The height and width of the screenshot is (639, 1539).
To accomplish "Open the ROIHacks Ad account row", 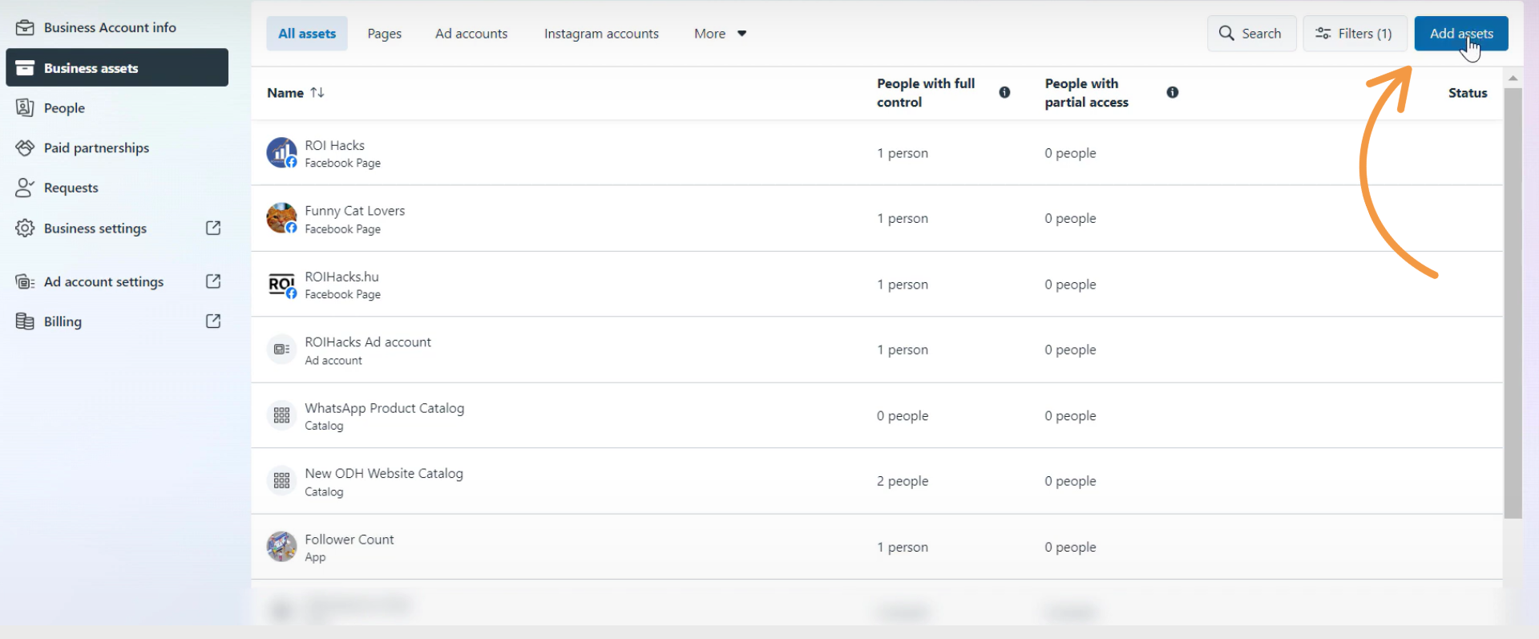I will (x=877, y=350).
